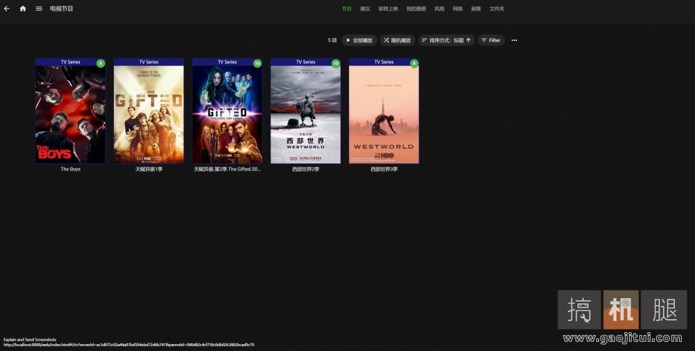The height and width of the screenshot is (351, 695).
Task: Select the 风格 tab
Action: (x=439, y=9)
